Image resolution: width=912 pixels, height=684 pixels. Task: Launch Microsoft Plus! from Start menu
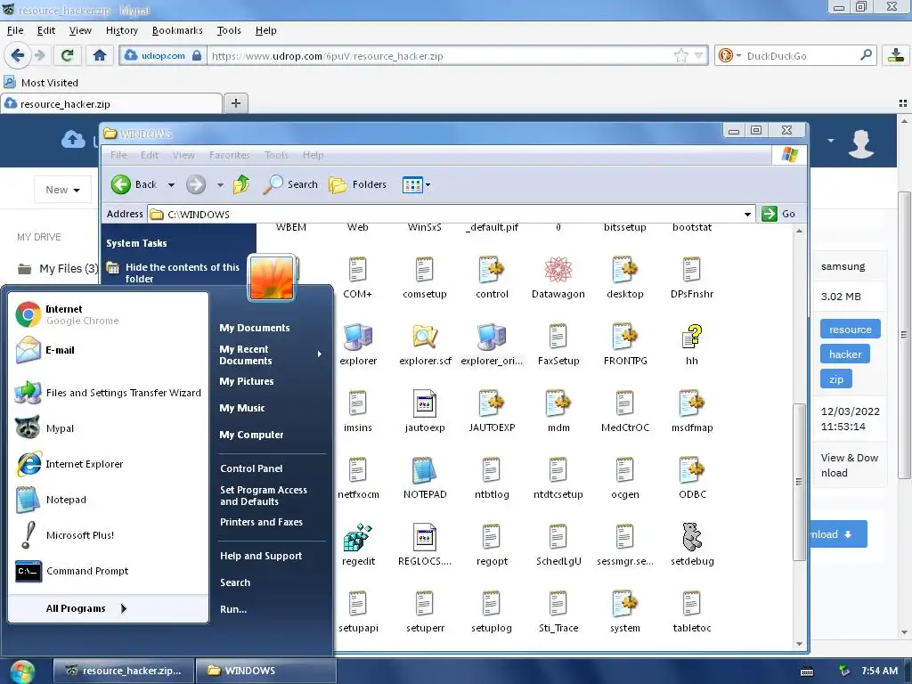(x=108, y=535)
